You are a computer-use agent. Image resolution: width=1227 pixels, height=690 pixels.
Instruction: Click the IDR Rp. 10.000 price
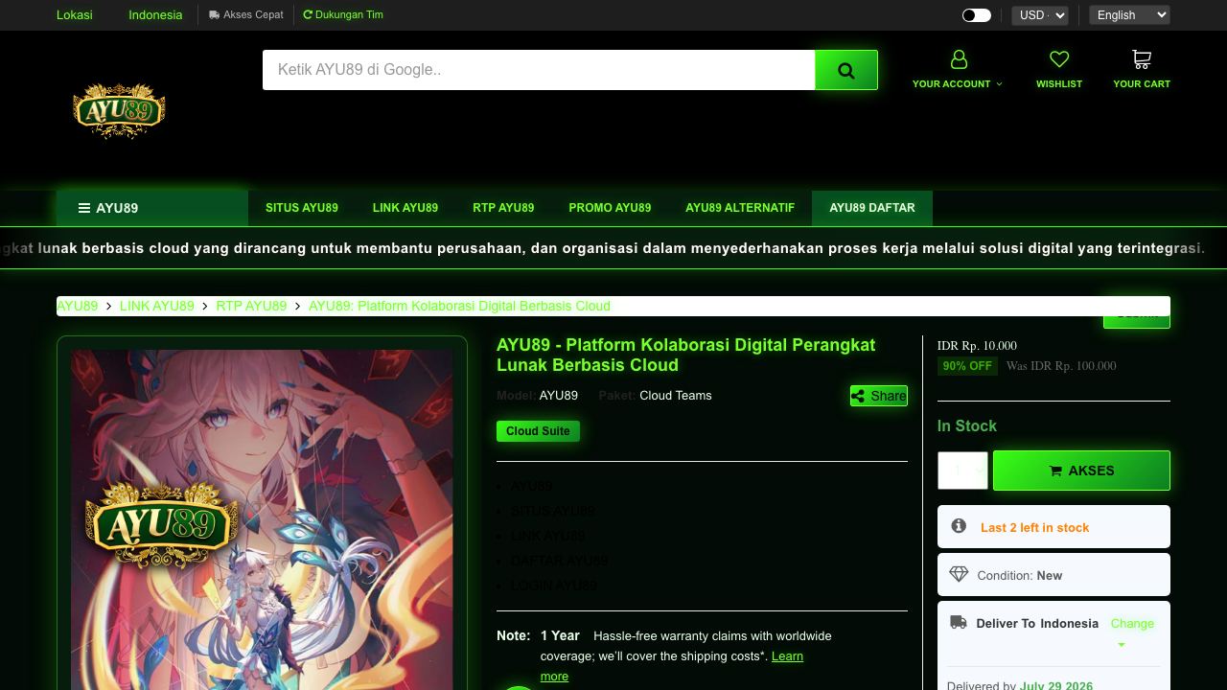pyautogui.click(x=977, y=346)
